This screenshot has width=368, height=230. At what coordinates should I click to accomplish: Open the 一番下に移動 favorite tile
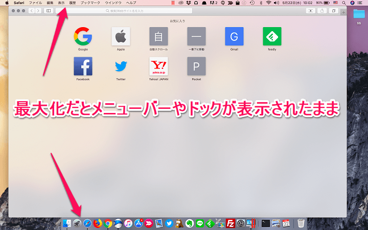196,36
